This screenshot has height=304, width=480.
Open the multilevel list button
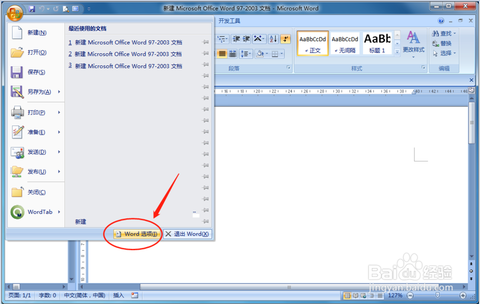point(223,39)
